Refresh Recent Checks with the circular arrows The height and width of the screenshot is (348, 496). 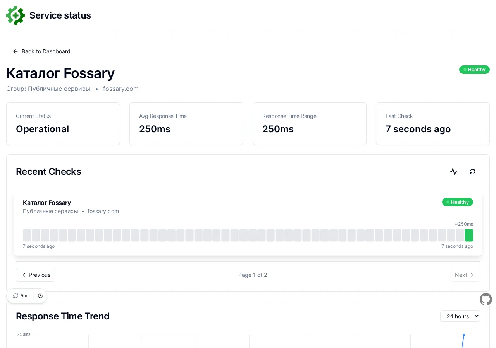[x=472, y=172]
